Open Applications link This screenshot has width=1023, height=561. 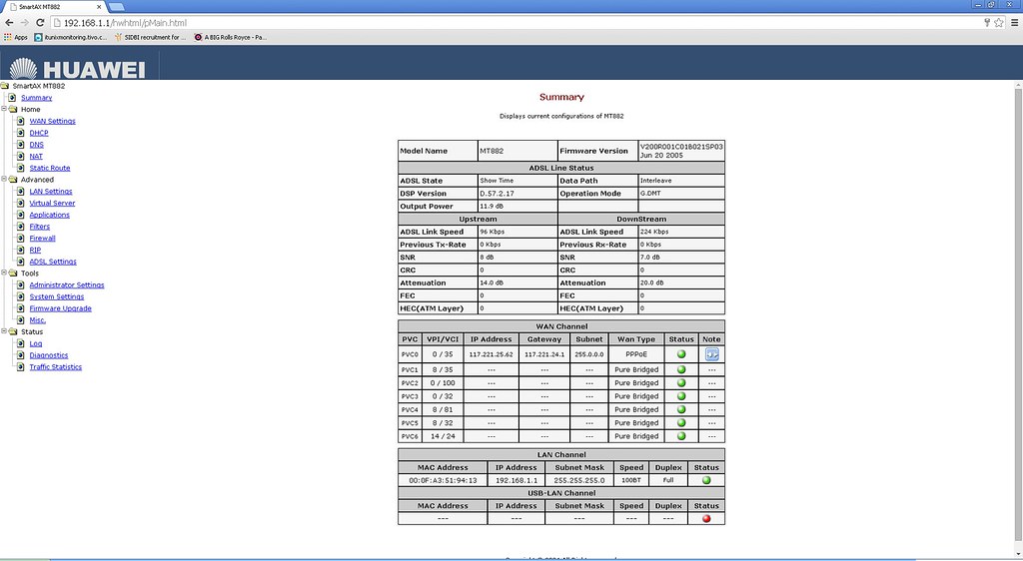click(x=50, y=215)
